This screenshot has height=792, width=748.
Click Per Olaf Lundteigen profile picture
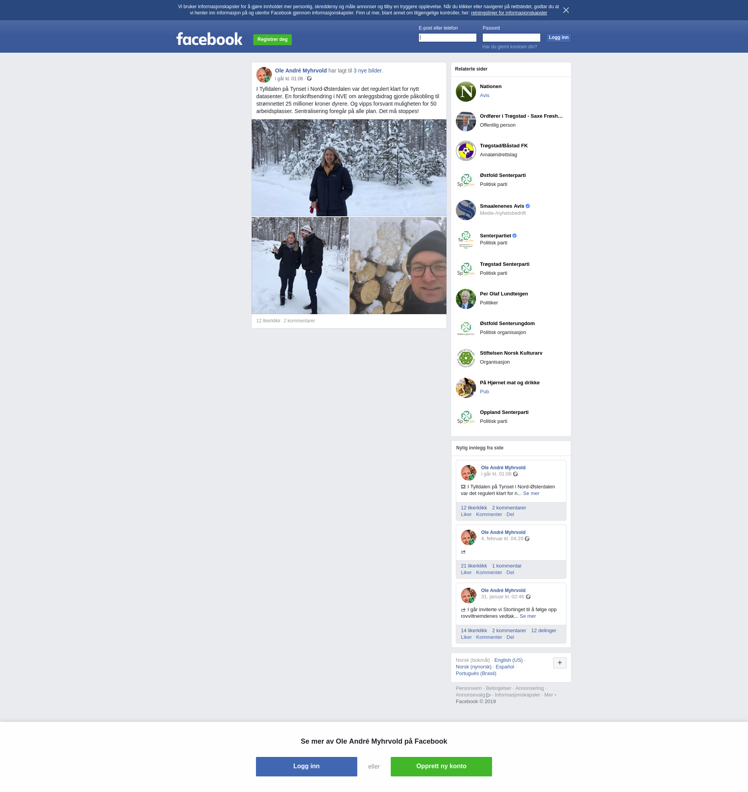pos(466,299)
